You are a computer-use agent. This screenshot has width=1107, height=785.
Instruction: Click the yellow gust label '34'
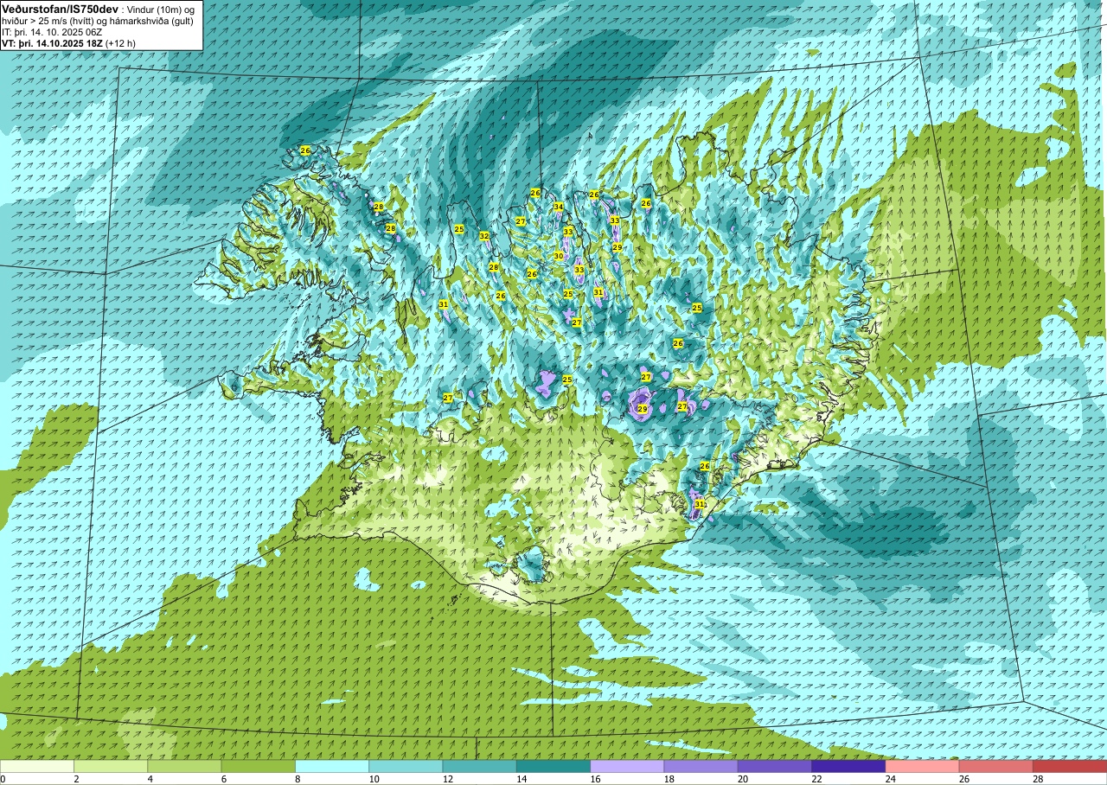[559, 207]
